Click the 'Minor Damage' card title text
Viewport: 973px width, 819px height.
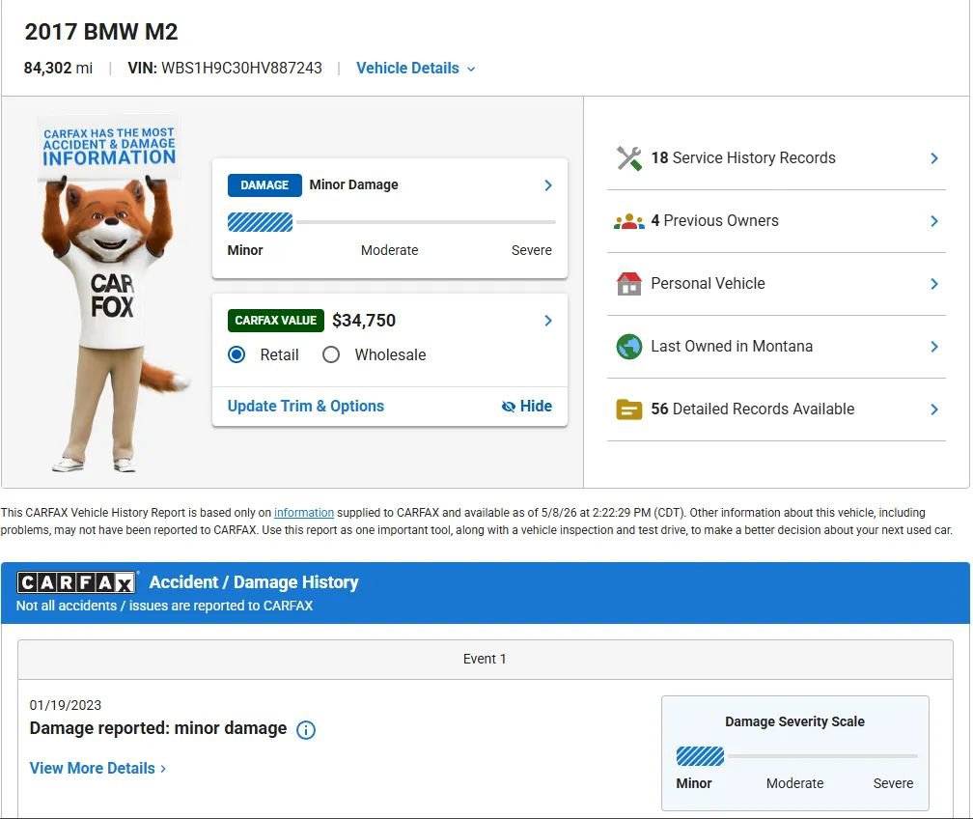point(353,185)
